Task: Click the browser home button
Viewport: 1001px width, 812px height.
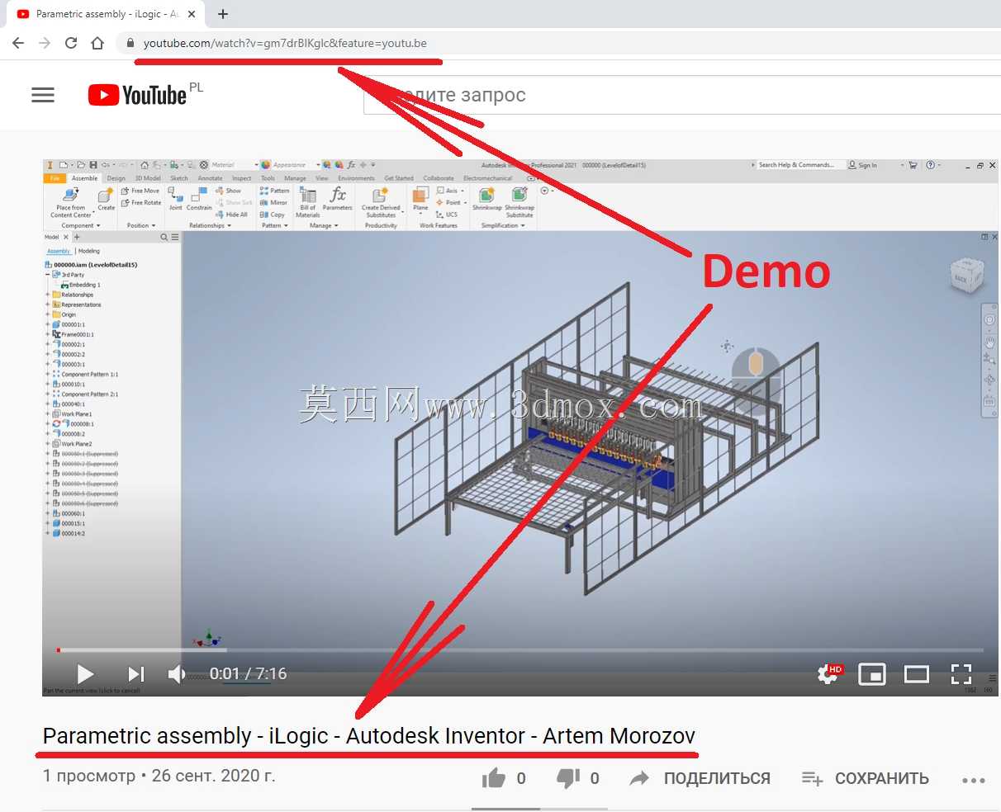Action: coord(97,43)
